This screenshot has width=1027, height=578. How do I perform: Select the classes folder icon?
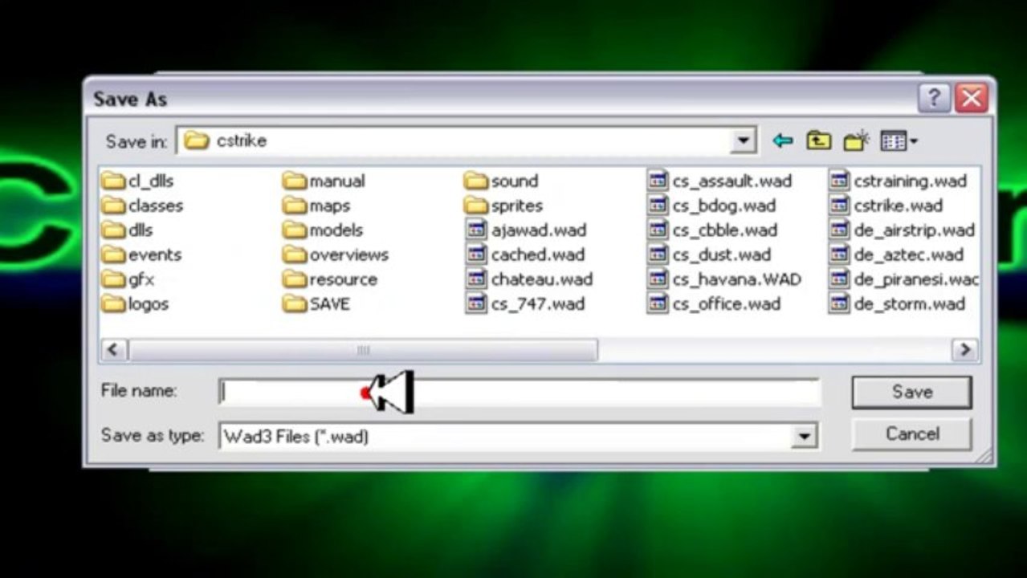113,206
